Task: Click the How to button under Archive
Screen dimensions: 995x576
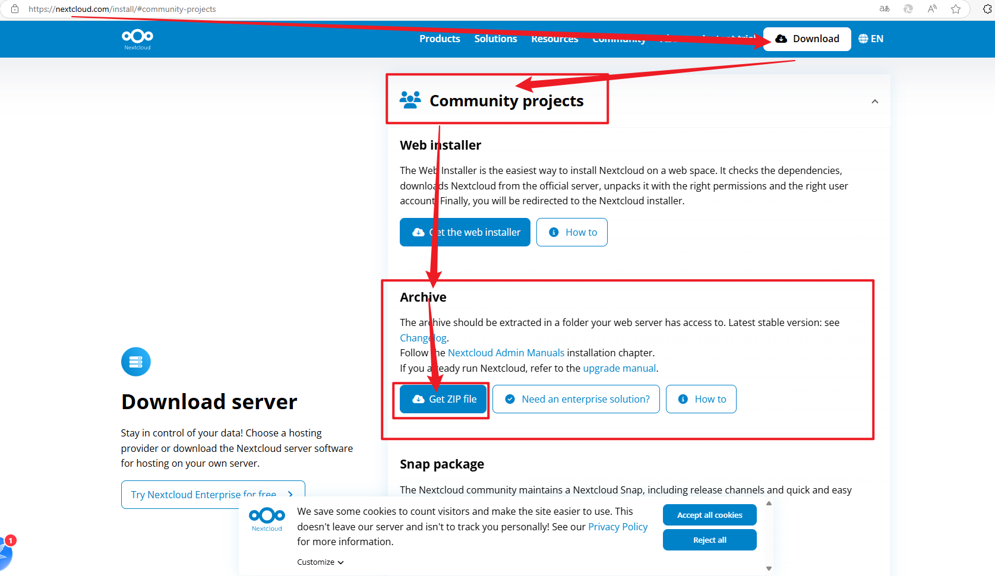Action: [x=701, y=399]
